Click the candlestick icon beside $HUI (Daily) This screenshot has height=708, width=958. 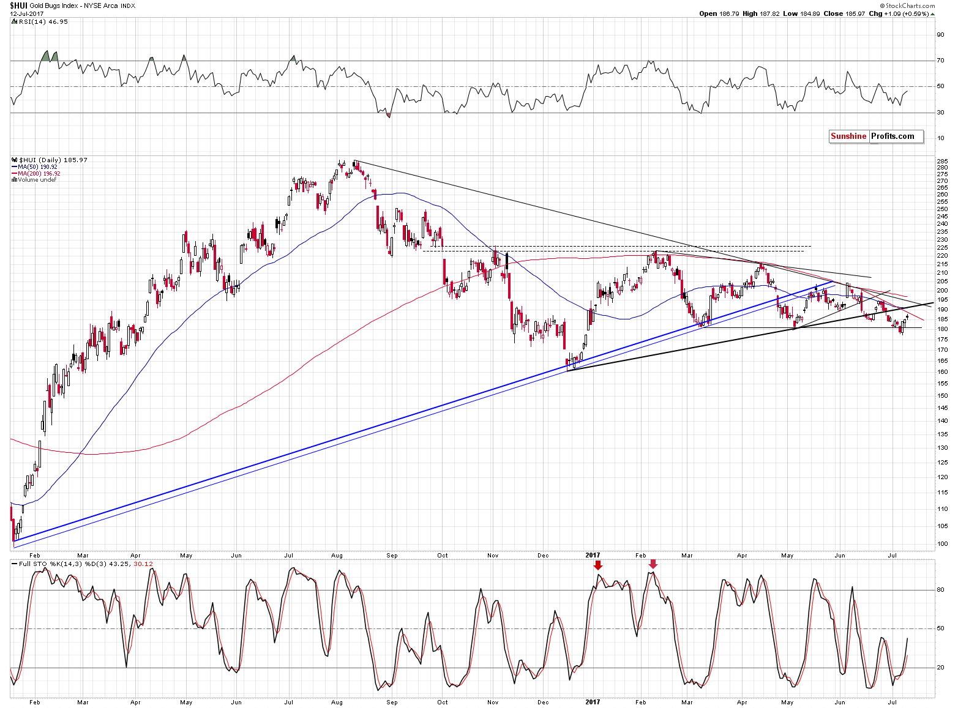pos(15,160)
